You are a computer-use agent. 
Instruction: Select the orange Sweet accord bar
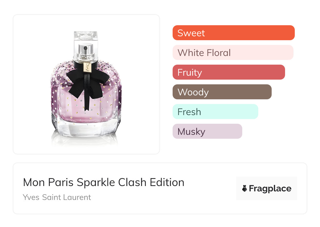coord(234,33)
